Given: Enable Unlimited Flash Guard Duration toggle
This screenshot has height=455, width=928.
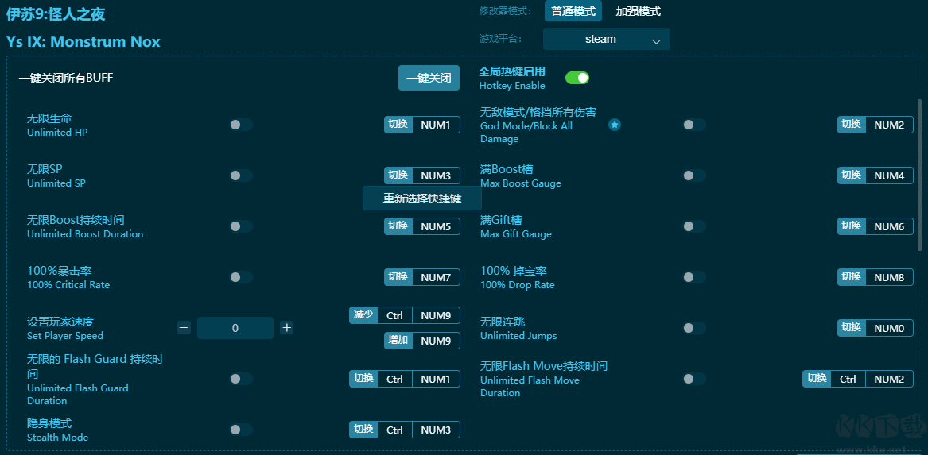Looking at the screenshot, I should [241, 379].
